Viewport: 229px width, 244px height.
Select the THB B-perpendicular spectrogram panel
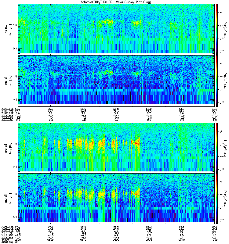(116, 29)
